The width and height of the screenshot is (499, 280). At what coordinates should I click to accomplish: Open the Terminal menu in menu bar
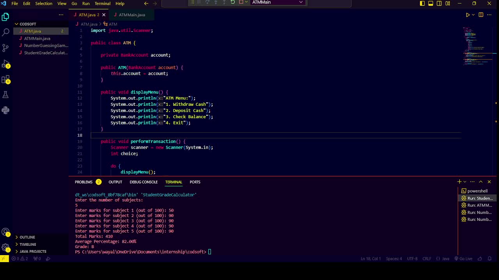[102, 3]
